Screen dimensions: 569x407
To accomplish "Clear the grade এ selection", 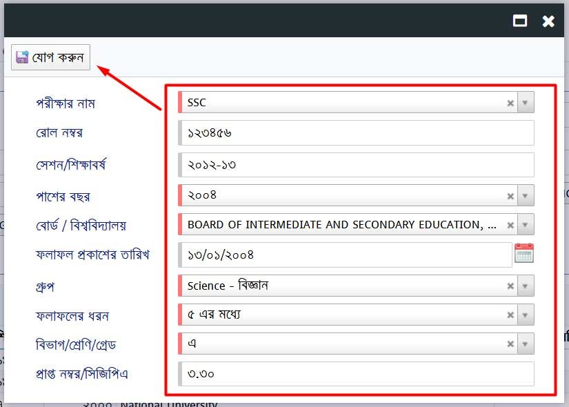I will tap(510, 344).
